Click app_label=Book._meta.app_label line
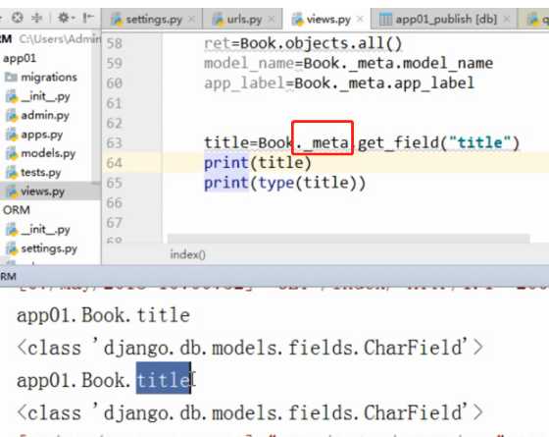This screenshot has height=437, width=549. pyautogui.click(x=339, y=83)
